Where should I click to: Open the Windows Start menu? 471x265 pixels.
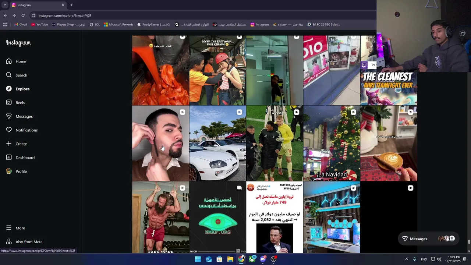[198, 259]
